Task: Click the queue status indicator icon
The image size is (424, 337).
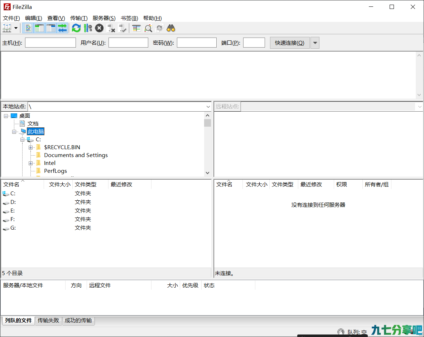Action: click(341, 332)
